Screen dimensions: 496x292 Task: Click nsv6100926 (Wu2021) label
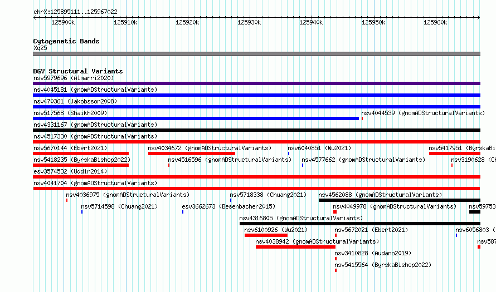tap(276, 230)
